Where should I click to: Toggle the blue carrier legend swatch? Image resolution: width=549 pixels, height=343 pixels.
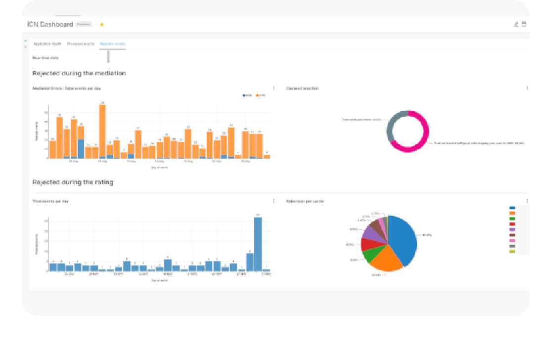tap(512, 208)
